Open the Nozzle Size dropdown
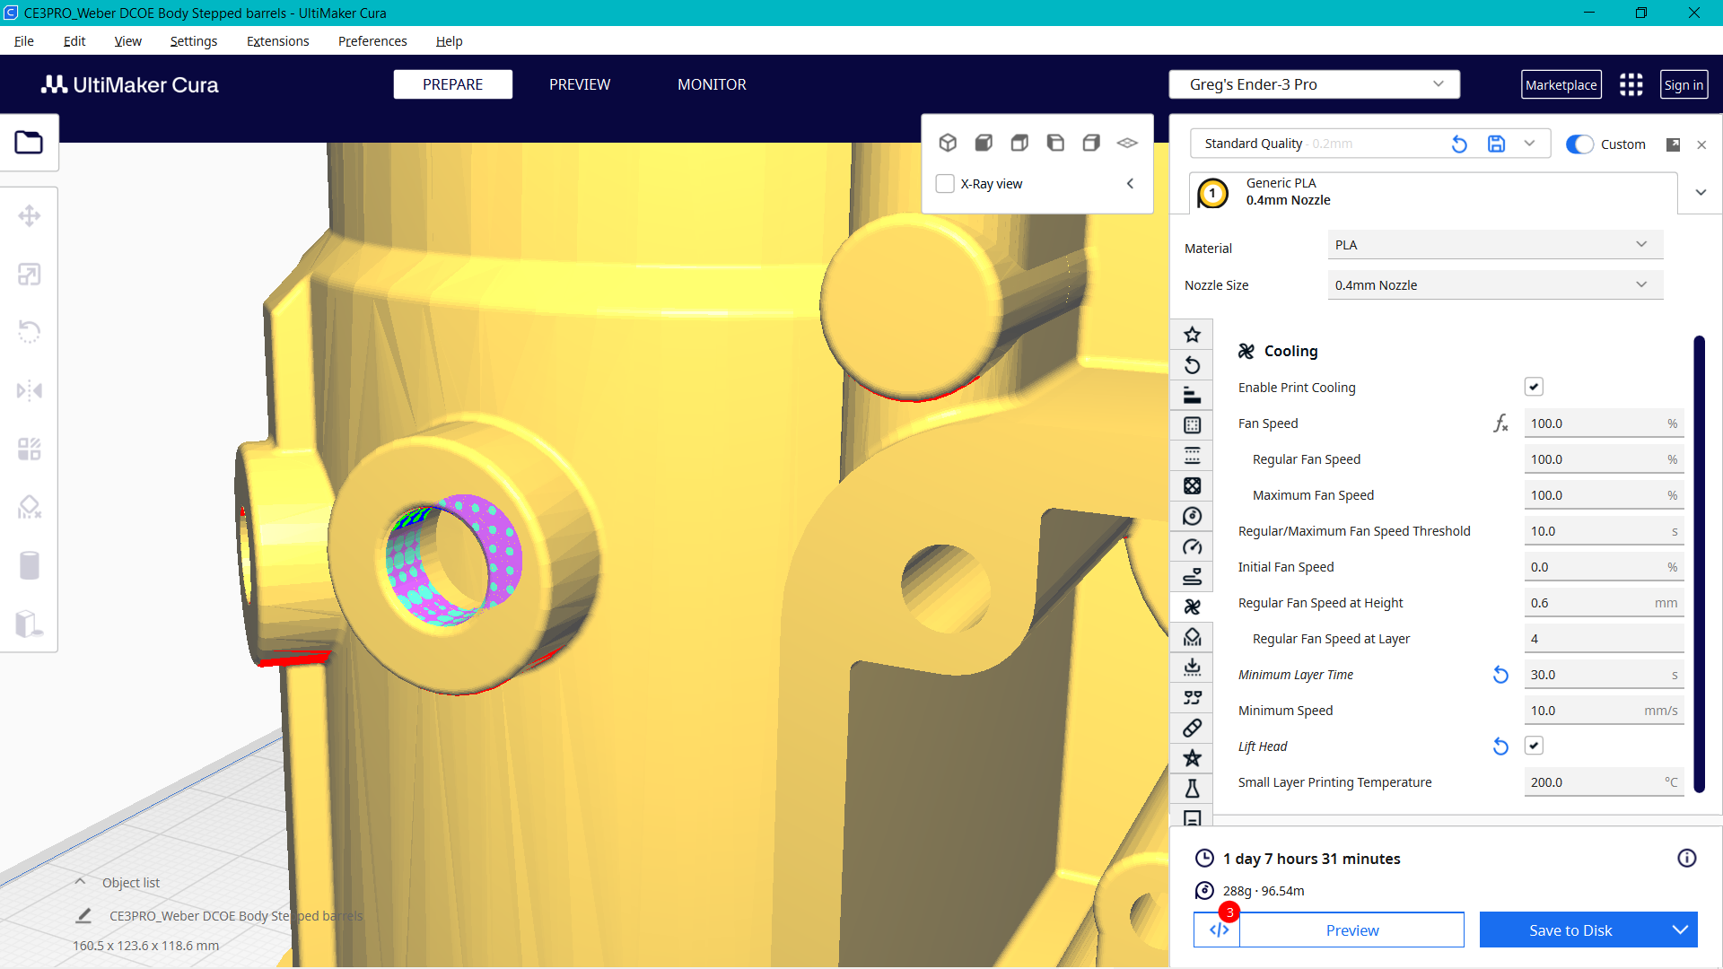This screenshot has width=1723, height=969. (x=1493, y=284)
